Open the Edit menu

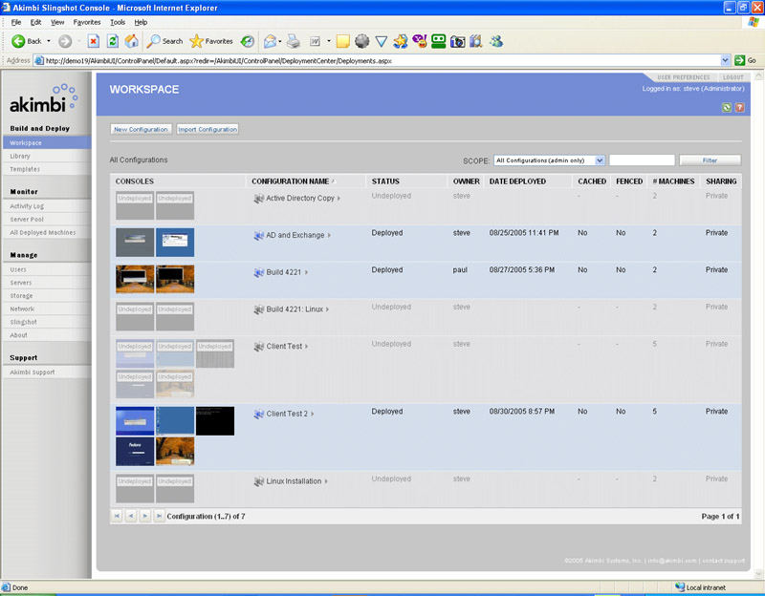pos(35,22)
